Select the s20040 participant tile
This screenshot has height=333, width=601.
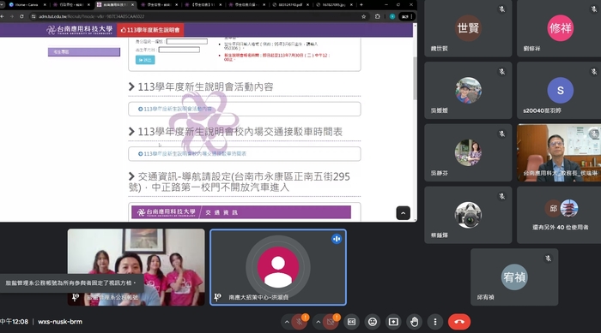(x=559, y=91)
